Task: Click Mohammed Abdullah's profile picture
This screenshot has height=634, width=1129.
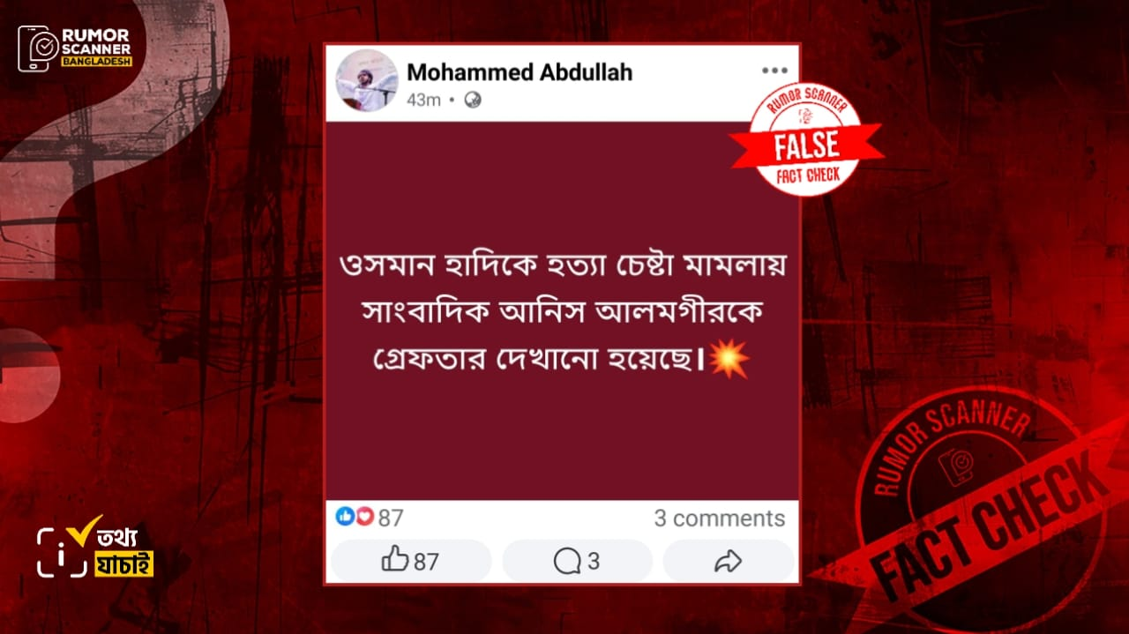Action: click(x=366, y=80)
